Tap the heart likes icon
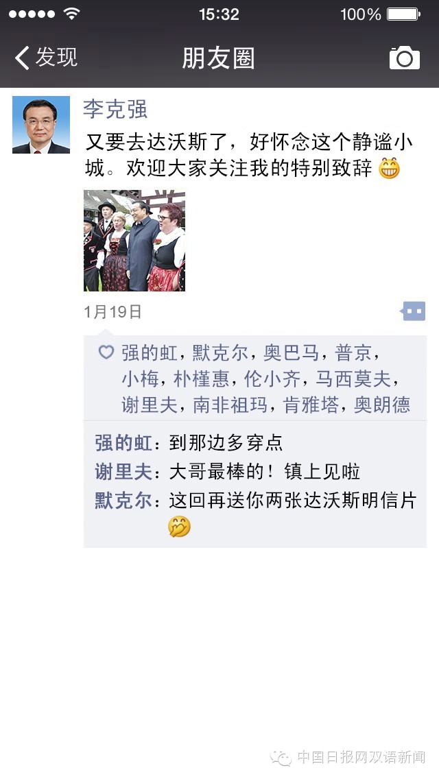Viewport: 439px width, 779px height. [106, 352]
